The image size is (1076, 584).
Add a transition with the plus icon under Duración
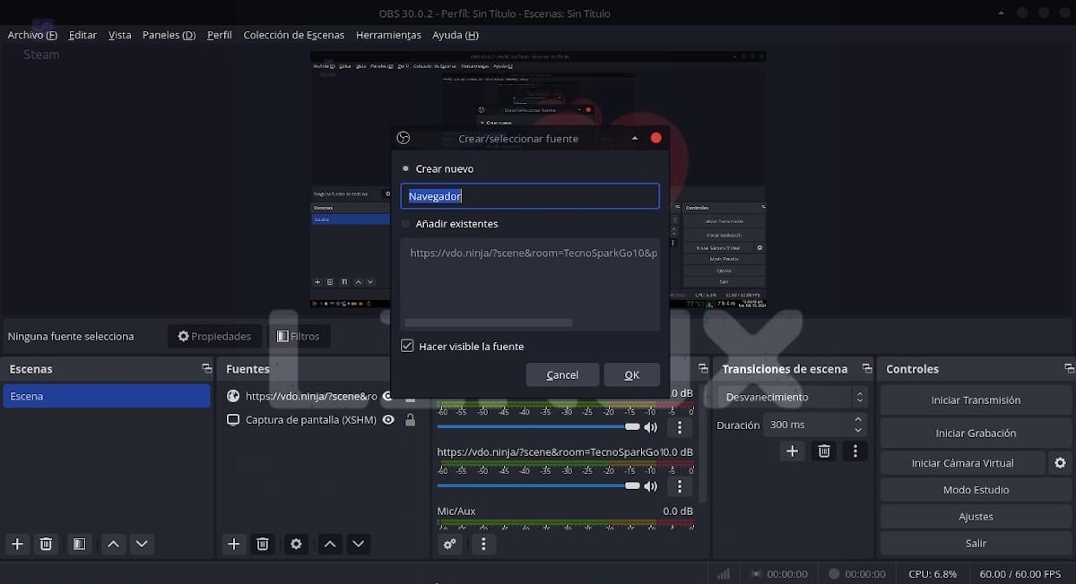pos(792,451)
